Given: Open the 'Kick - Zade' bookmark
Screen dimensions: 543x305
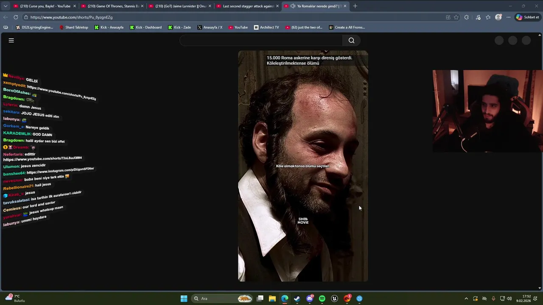Looking at the screenshot, I should (179, 28).
